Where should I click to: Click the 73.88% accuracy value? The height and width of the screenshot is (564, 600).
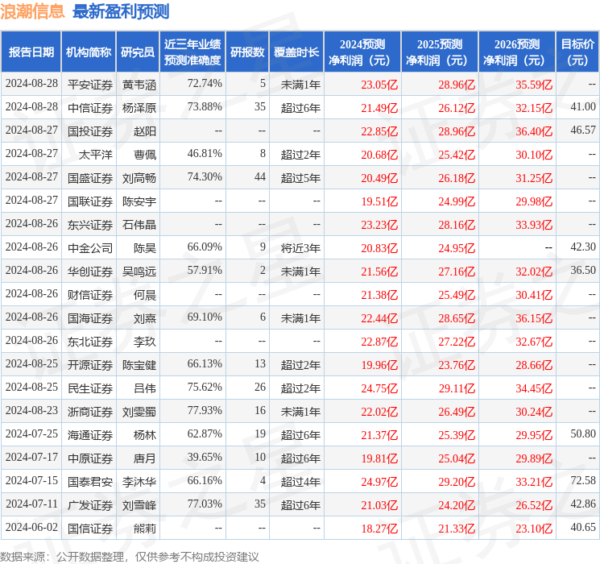coord(205,106)
